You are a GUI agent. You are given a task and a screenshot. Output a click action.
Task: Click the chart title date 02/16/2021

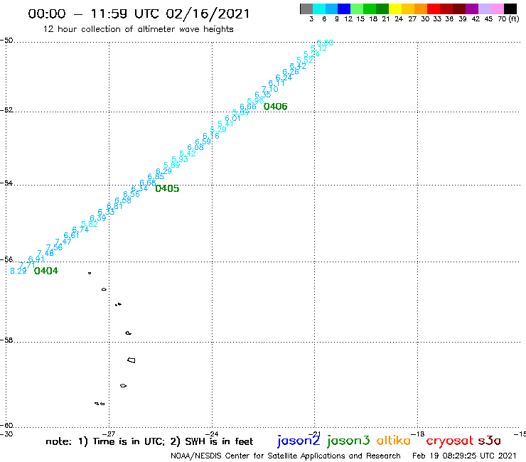tap(208, 14)
